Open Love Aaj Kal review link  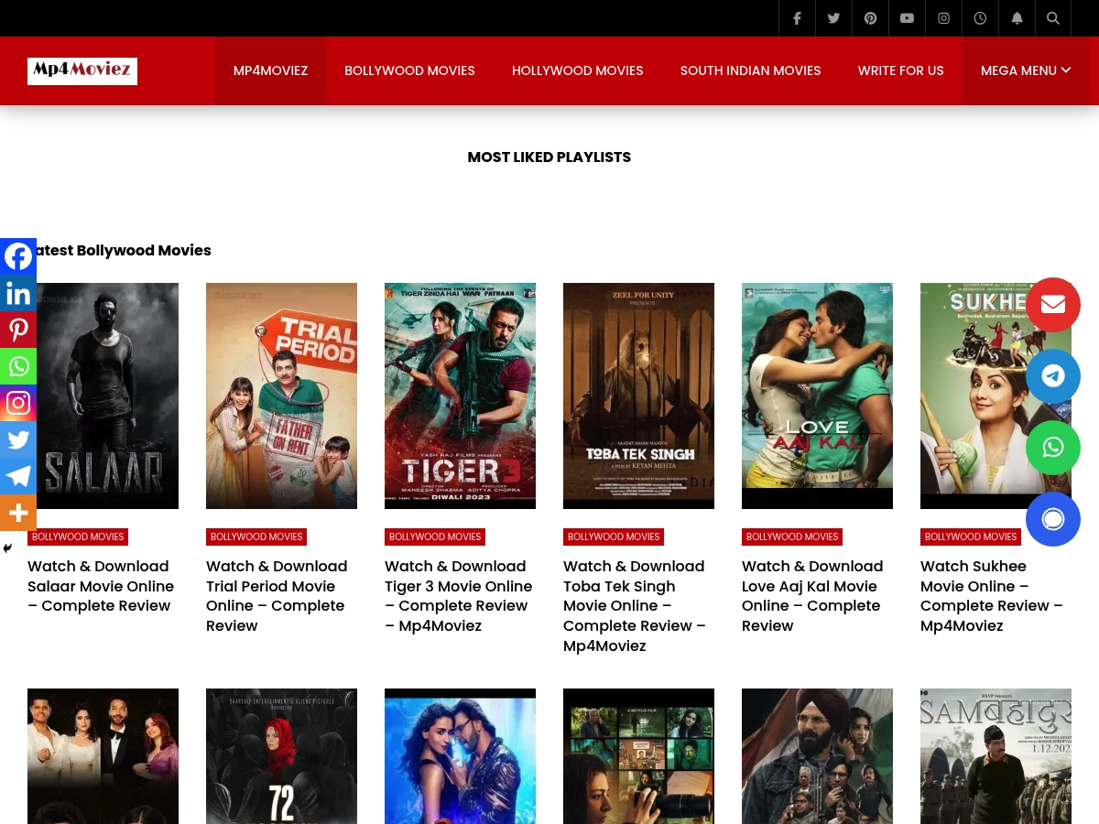coord(812,596)
